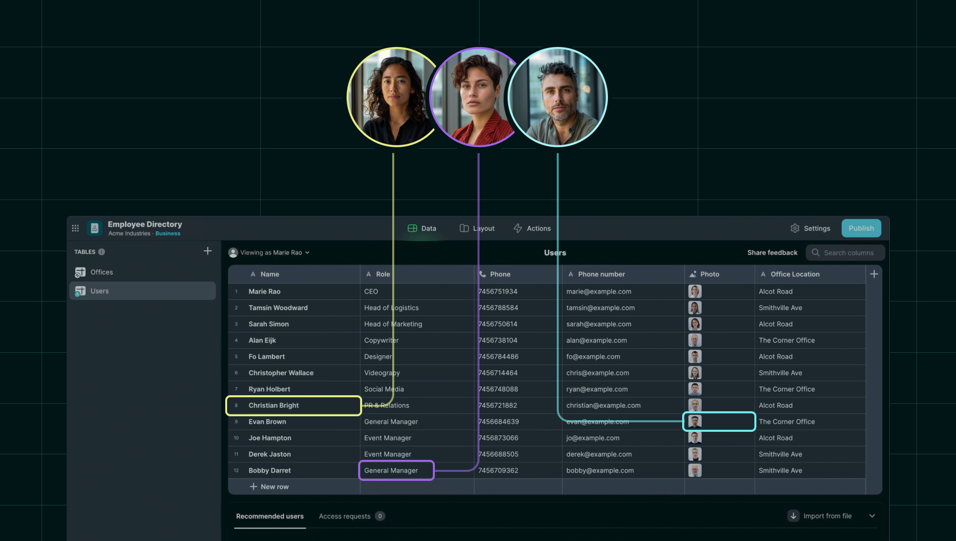Click Share feedback link
The width and height of the screenshot is (956, 541).
772,252
